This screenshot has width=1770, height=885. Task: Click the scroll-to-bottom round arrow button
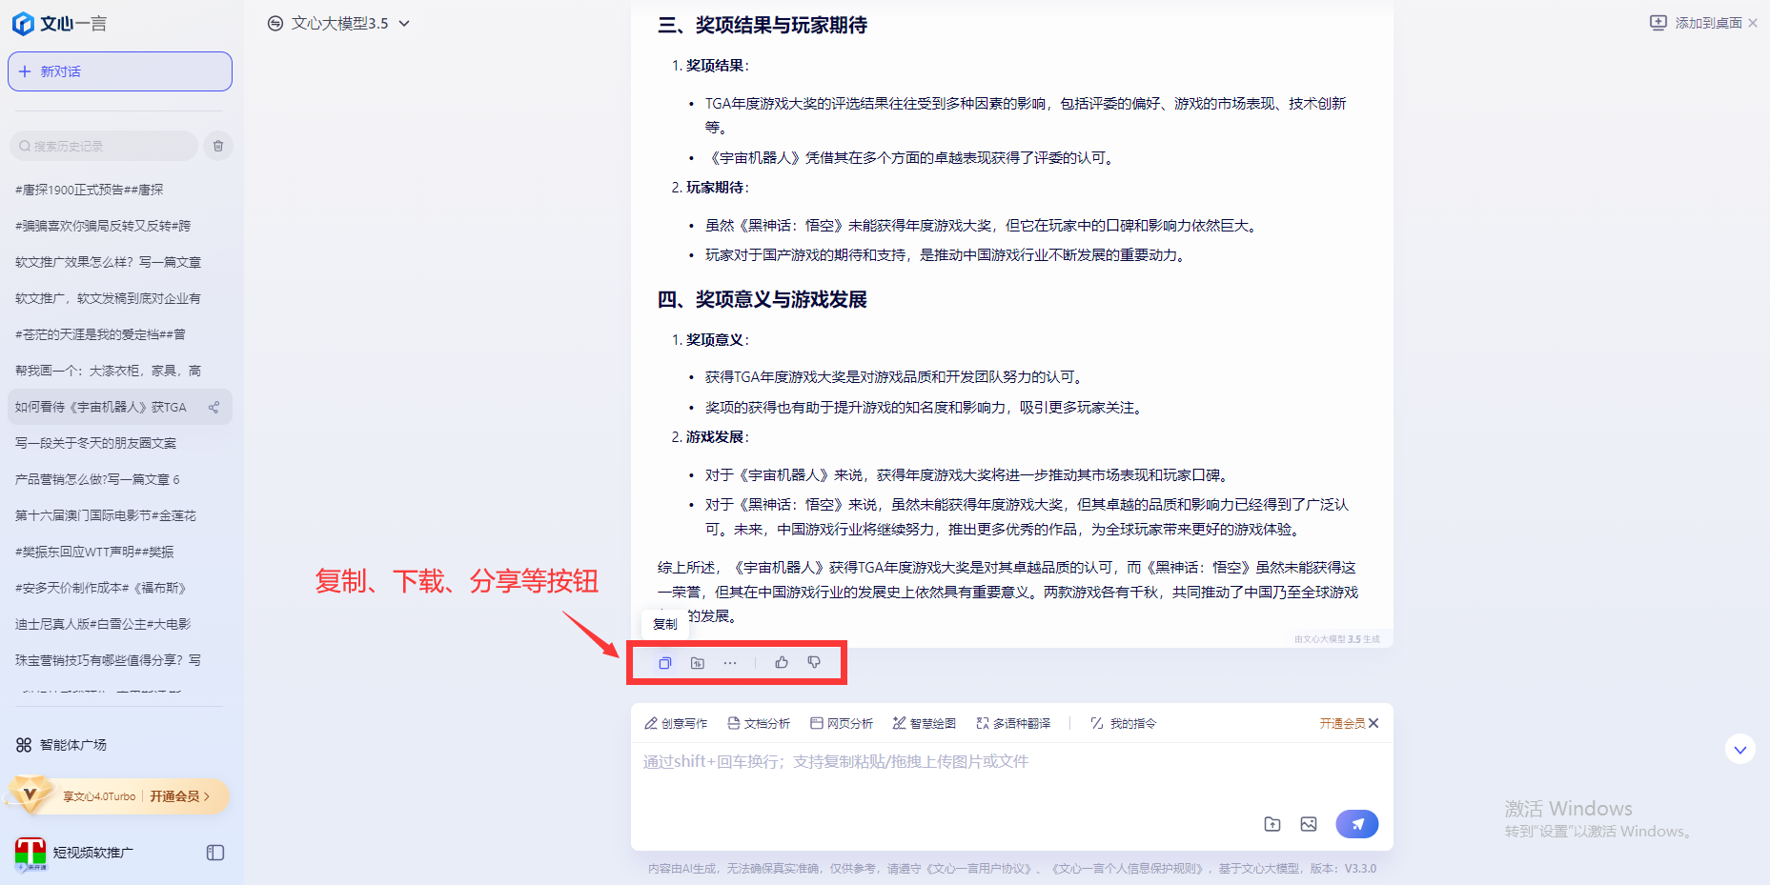click(1740, 750)
